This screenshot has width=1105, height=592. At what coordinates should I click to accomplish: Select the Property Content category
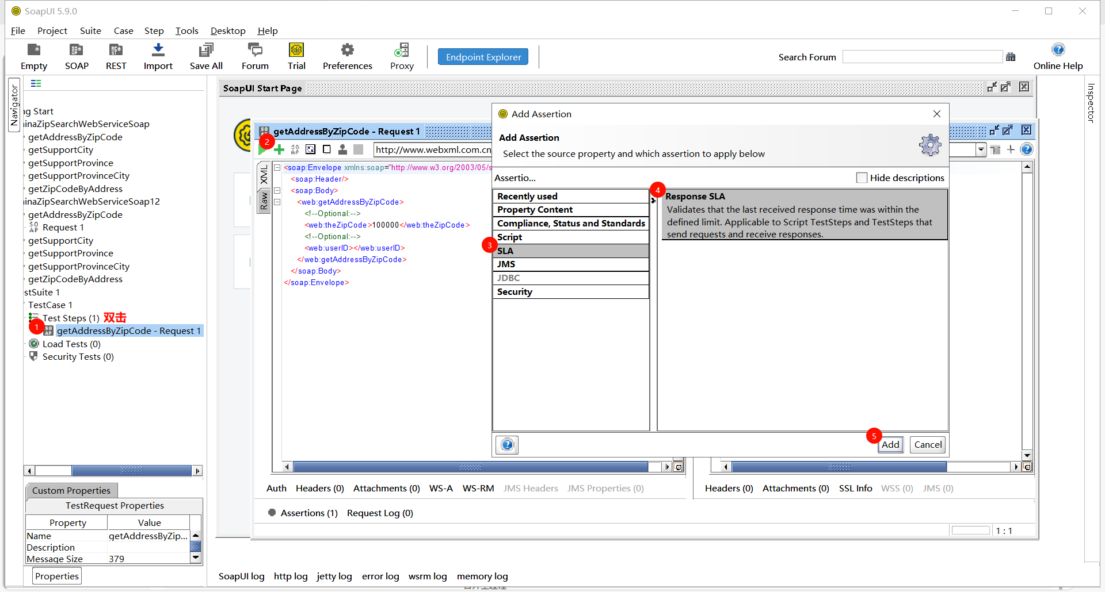[x=571, y=210]
